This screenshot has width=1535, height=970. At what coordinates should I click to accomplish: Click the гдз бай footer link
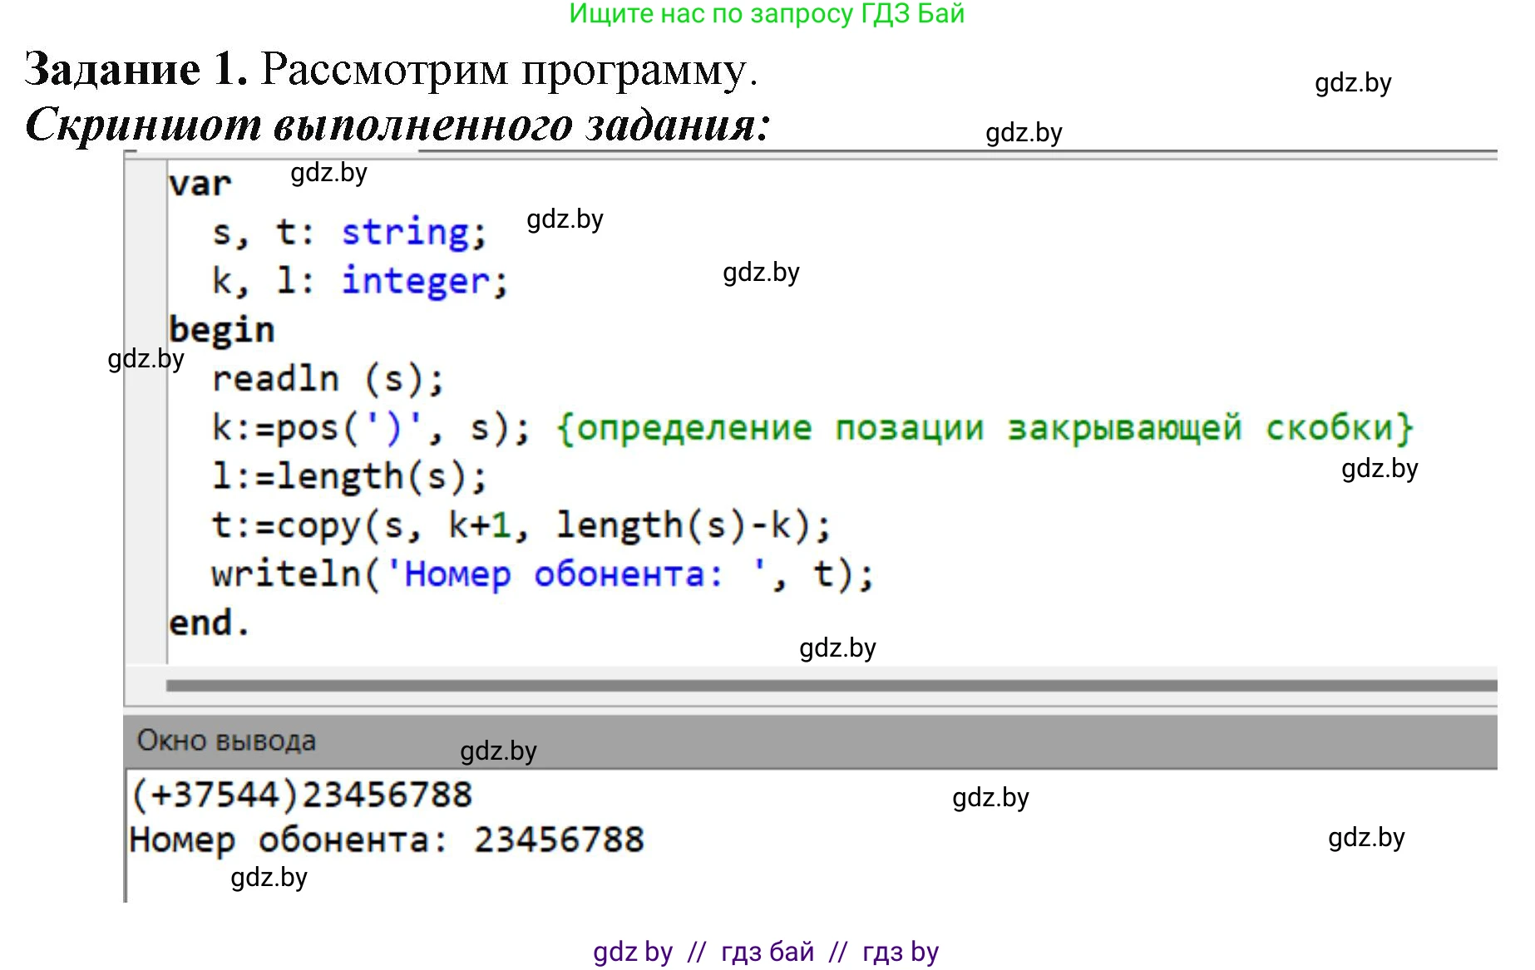tap(765, 951)
